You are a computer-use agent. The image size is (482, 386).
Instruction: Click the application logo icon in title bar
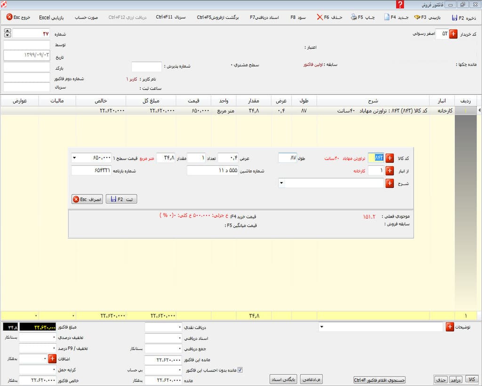tap(3, 4)
